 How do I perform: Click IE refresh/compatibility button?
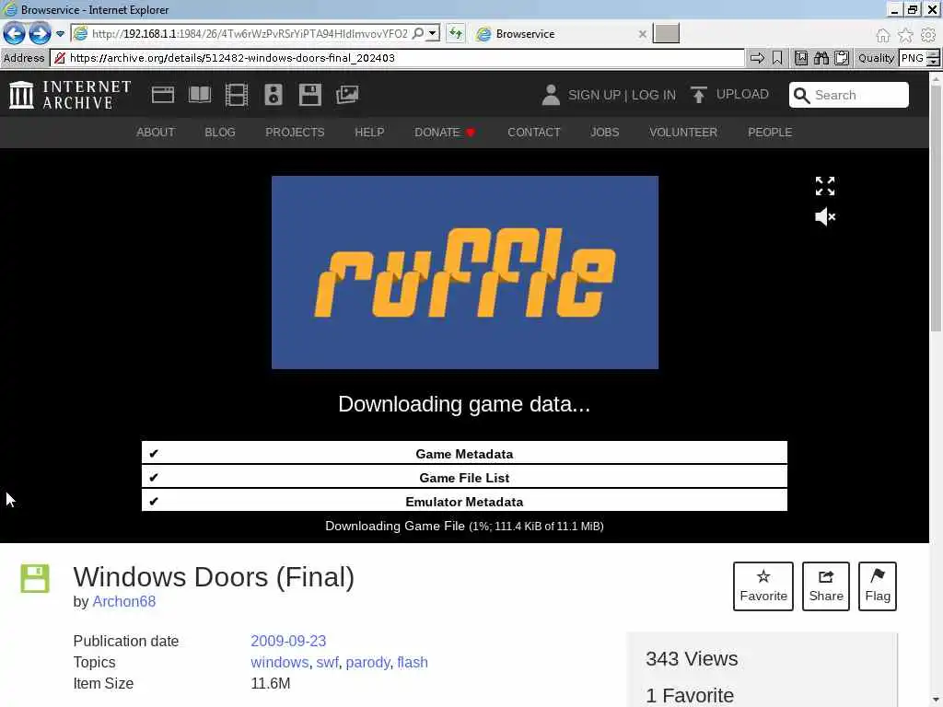456,33
